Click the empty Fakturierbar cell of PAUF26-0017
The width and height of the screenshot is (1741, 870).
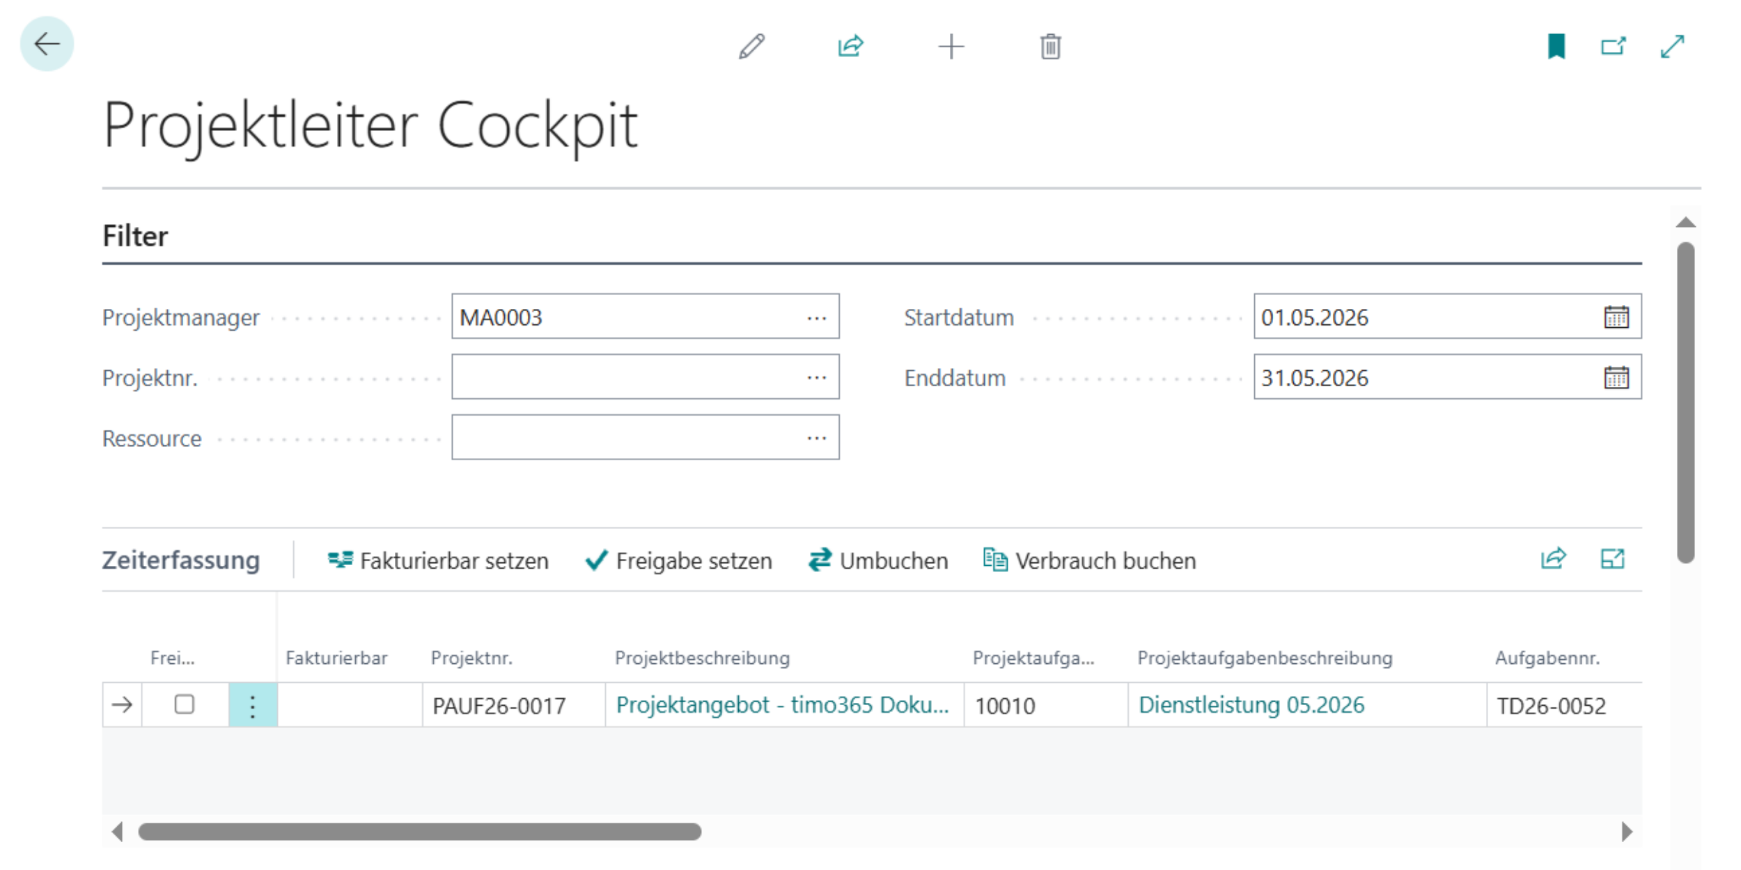(x=350, y=705)
